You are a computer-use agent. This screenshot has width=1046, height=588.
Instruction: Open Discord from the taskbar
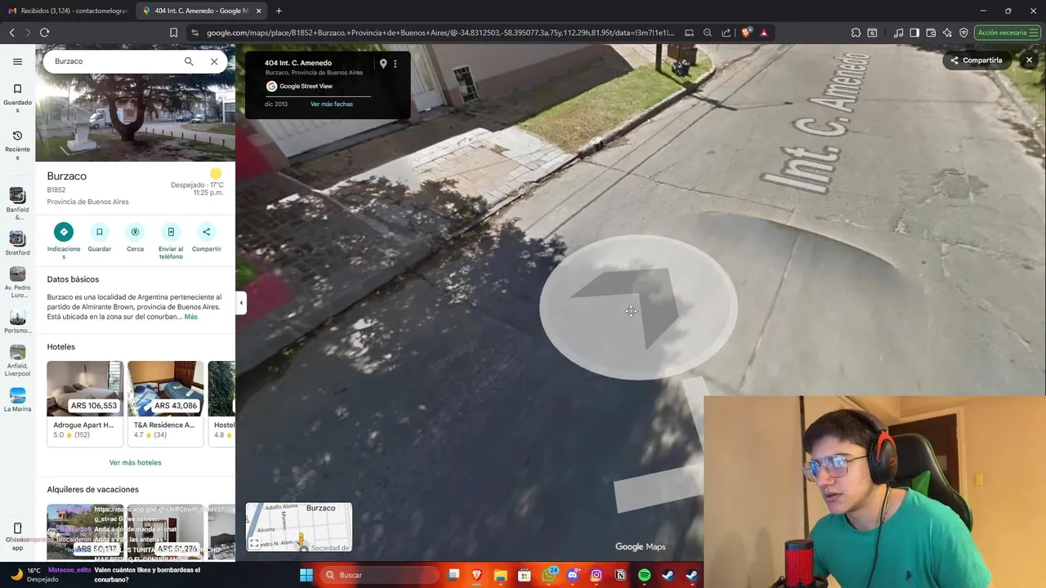[573, 575]
